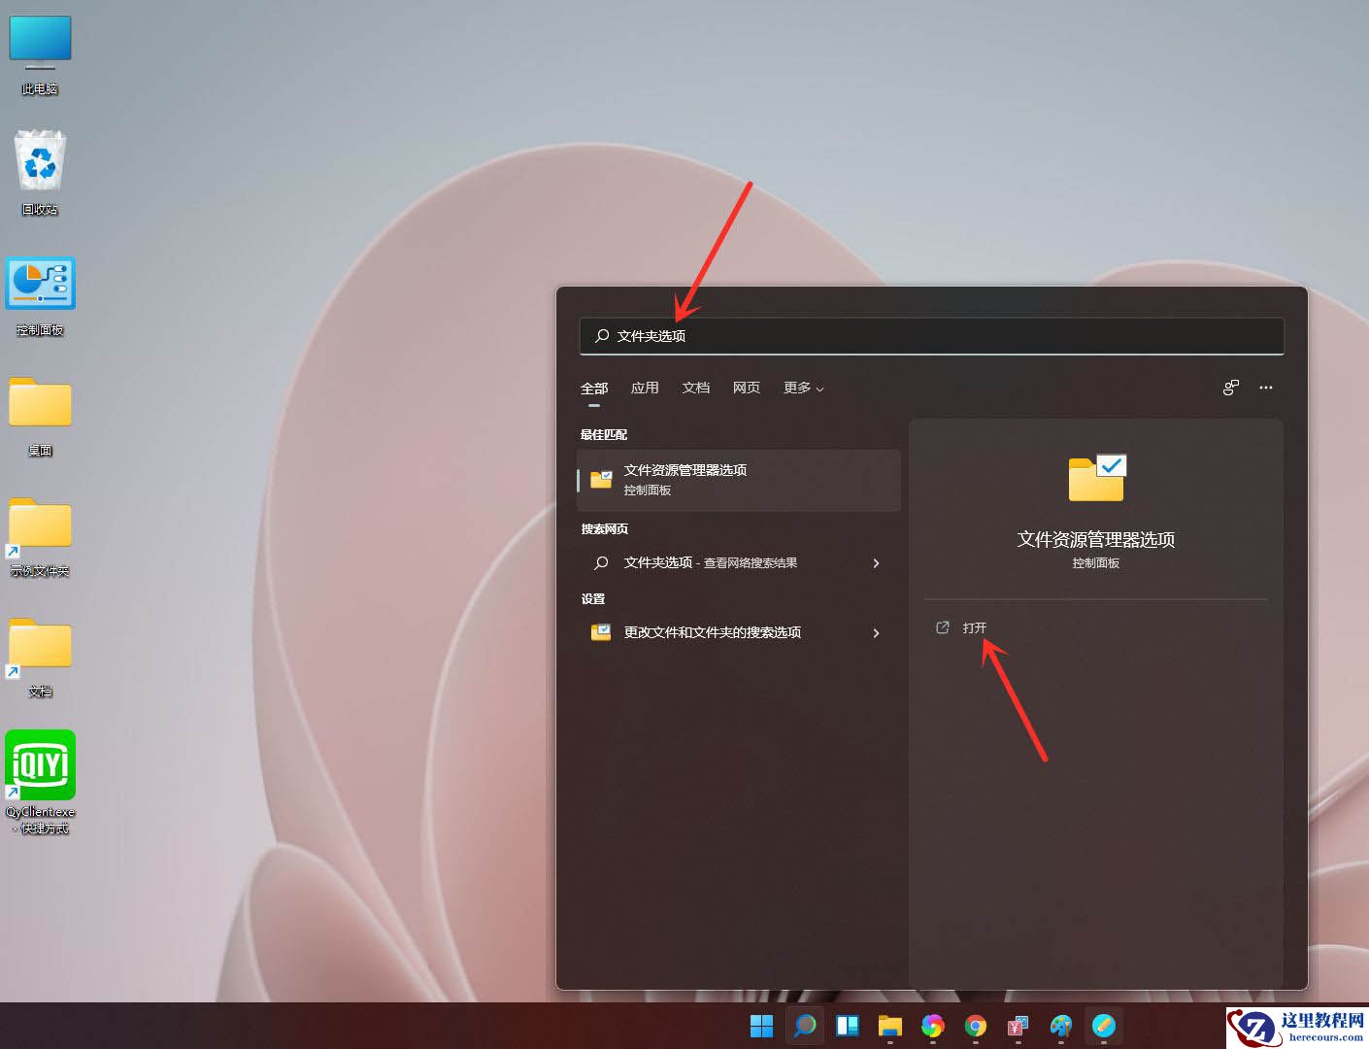Click inside the search input box
The height and width of the screenshot is (1049, 1369).
click(x=932, y=336)
